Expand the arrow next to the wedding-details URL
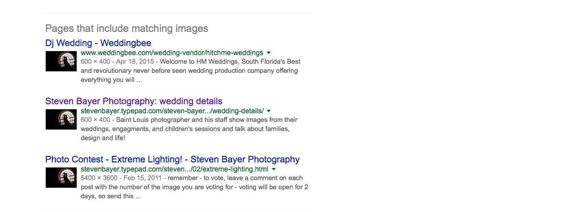 [269, 111]
